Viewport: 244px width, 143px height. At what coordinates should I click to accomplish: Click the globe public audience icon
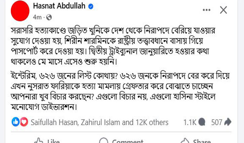tap(49, 16)
